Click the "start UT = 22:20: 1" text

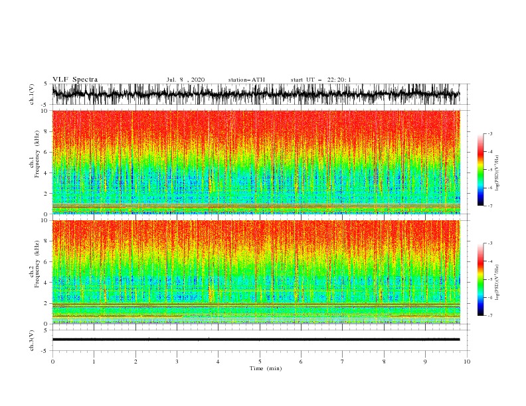[321, 80]
